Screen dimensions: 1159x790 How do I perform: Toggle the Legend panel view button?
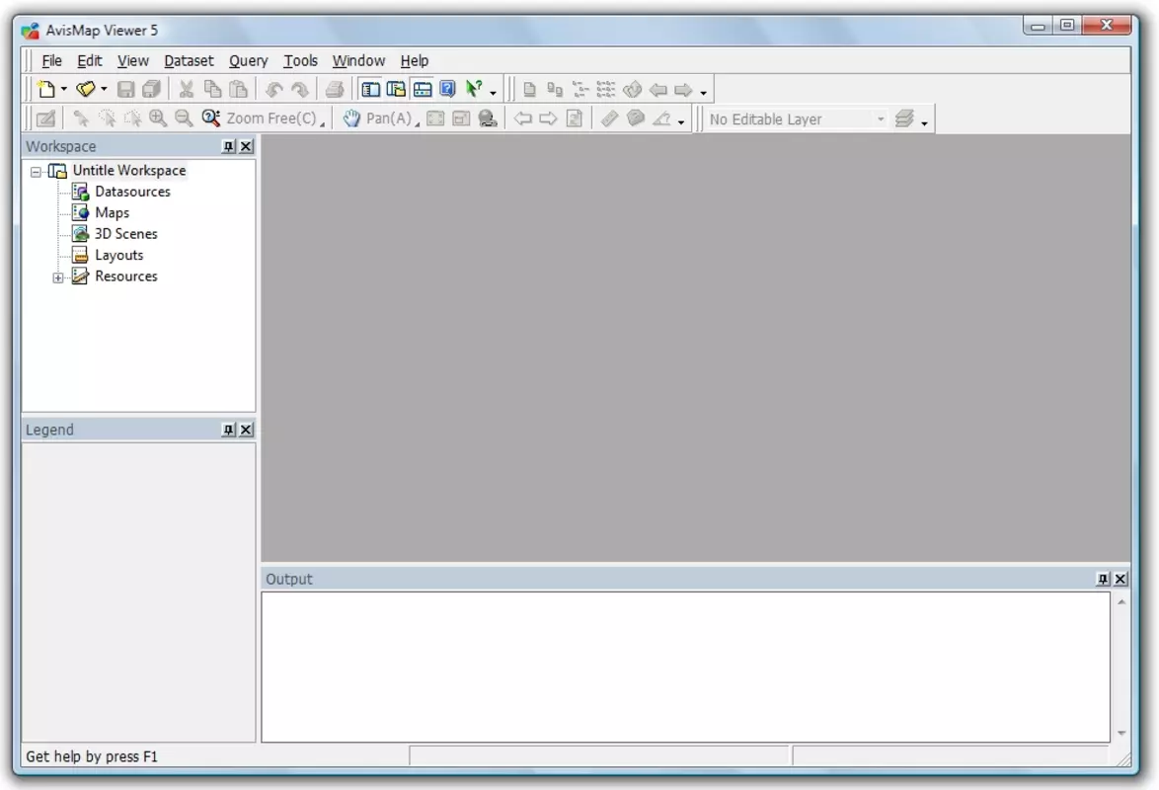tap(396, 90)
